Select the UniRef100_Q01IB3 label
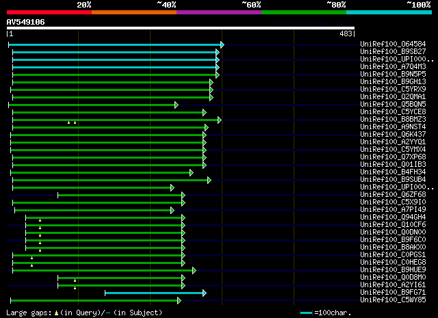438x318 pixels. click(x=393, y=164)
